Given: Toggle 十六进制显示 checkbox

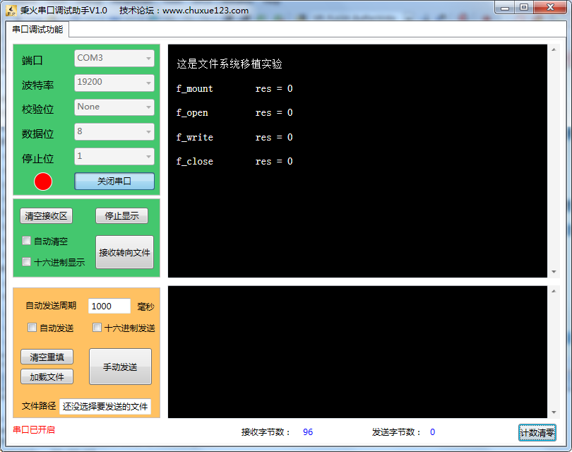Looking at the screenshot, I should click(26, 261).
